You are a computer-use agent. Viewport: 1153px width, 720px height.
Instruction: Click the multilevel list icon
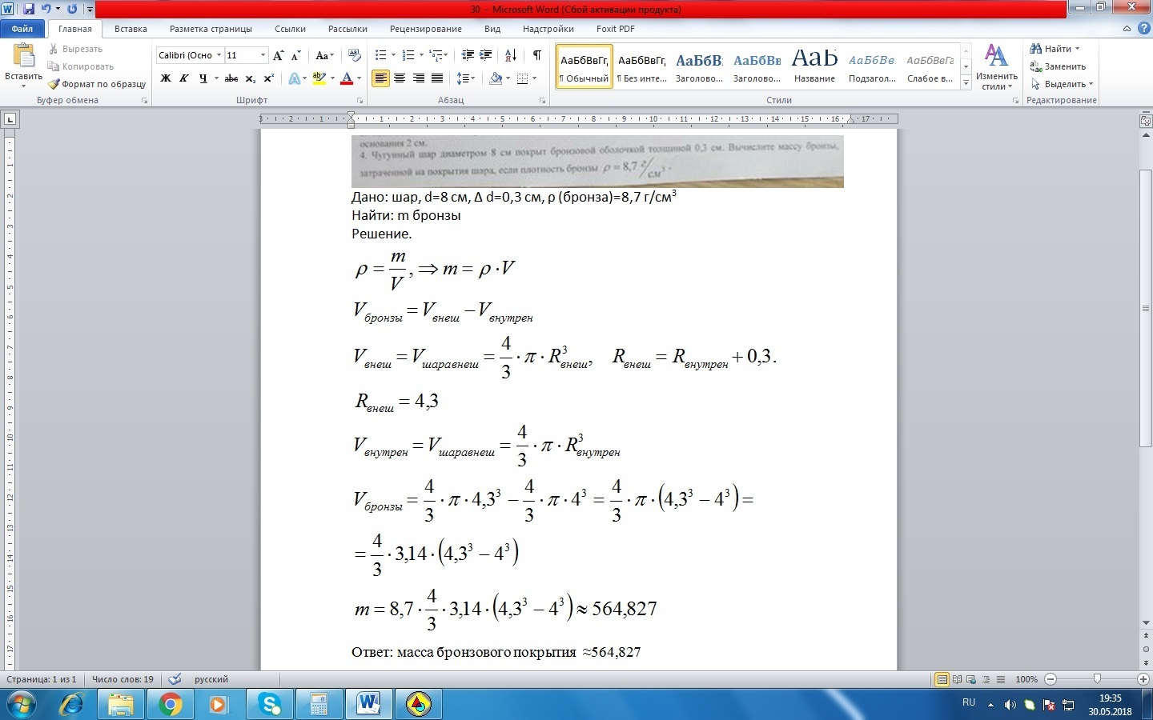tap(436, 55)
